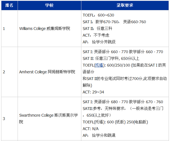Click Williams SAT I 数学670-760 line

[x=114, y=22]
